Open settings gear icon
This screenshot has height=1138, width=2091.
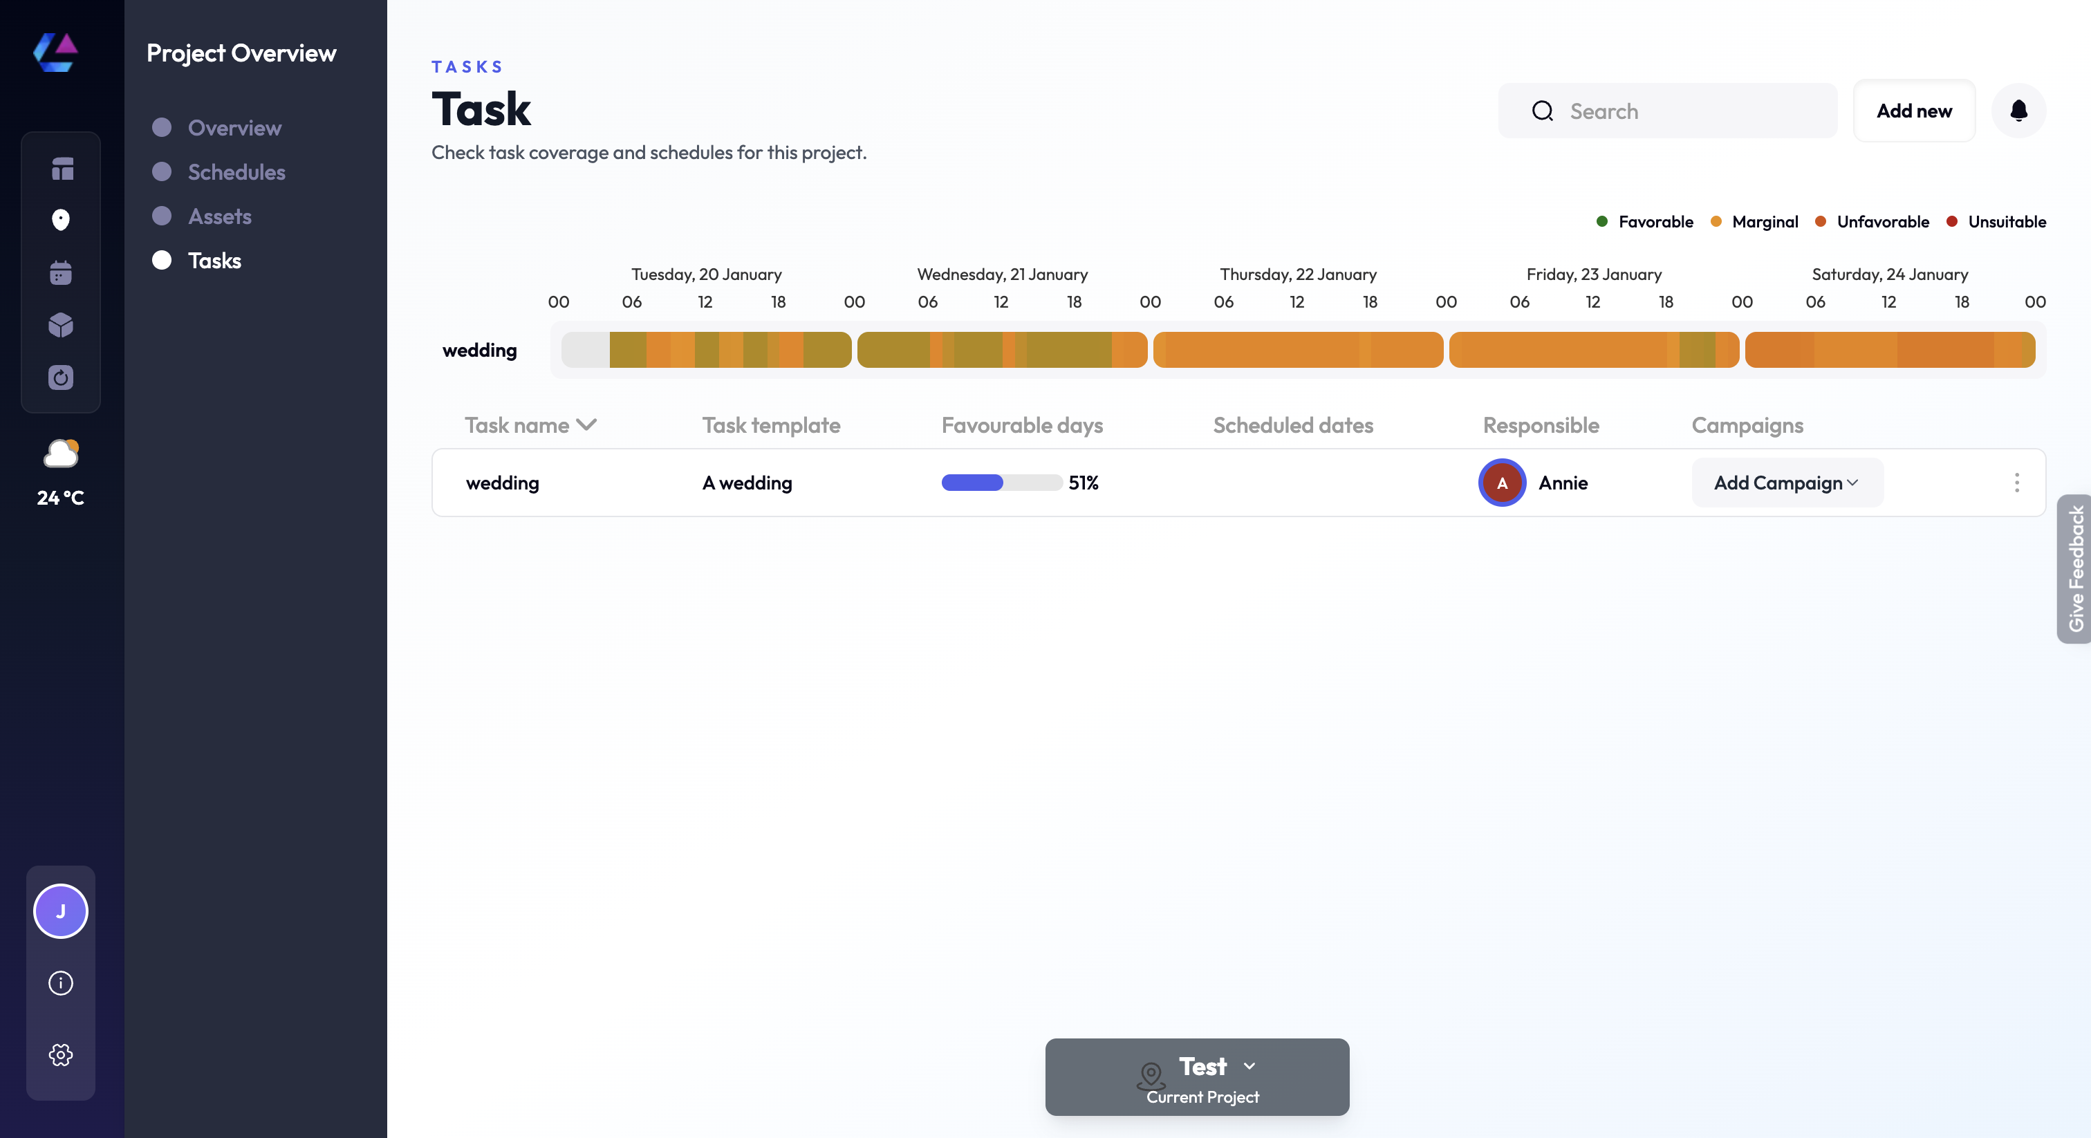pyautogui.click(x=61, y=1054)
